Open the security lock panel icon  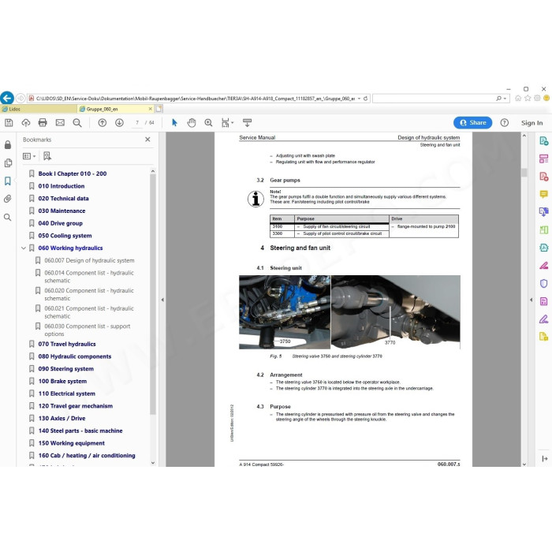[x=8, y=144]
